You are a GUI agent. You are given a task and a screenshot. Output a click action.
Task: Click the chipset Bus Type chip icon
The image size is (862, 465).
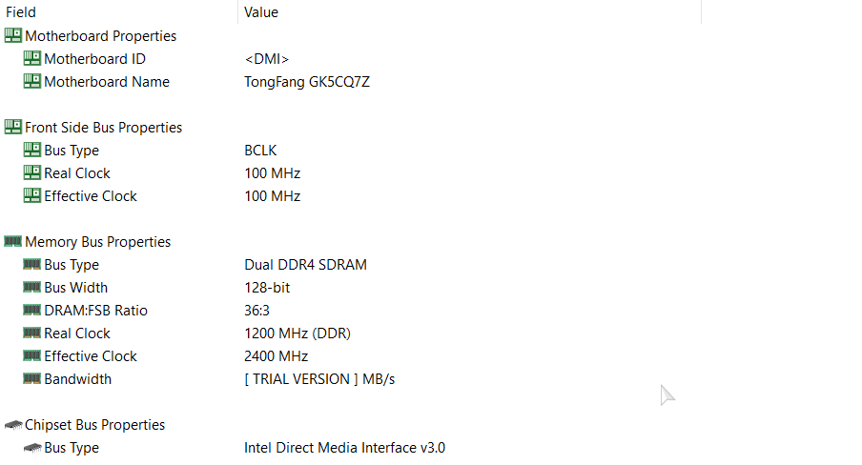32,448
